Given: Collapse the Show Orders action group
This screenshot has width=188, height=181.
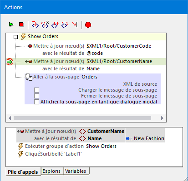Looking at the screenshot, I should coord(15,37).
